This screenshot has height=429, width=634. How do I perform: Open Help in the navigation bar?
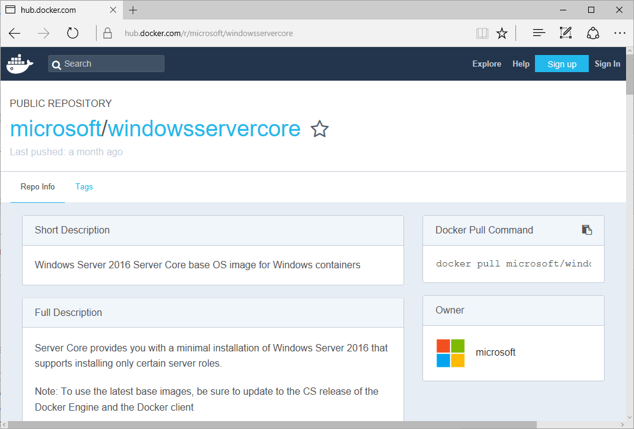[x=521, y=64]
